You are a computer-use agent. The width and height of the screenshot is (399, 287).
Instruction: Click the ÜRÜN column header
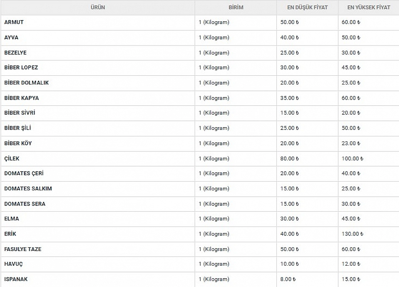(97, 8)
